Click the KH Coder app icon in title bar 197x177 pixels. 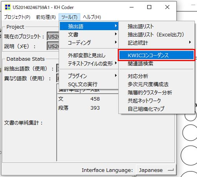pyautogui.click(x=7, y=7)
